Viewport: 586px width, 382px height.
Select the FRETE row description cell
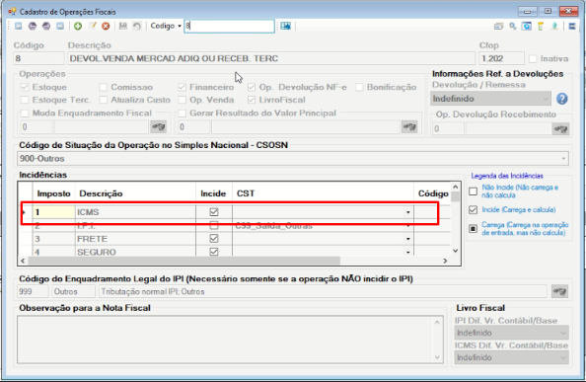point(136,239)
